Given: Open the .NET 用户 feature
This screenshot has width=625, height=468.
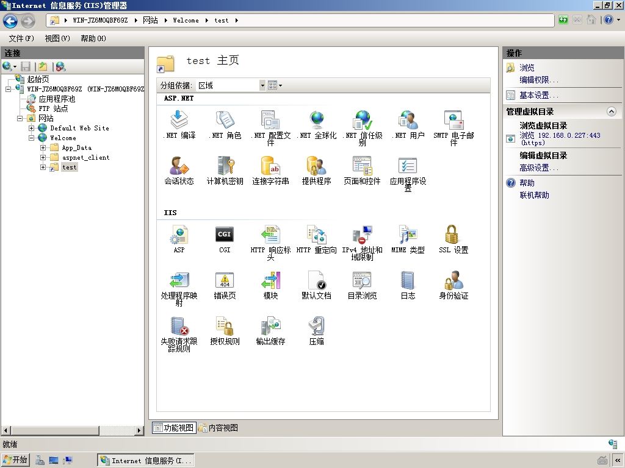Looking at the screenshot, I should point(408,124).
